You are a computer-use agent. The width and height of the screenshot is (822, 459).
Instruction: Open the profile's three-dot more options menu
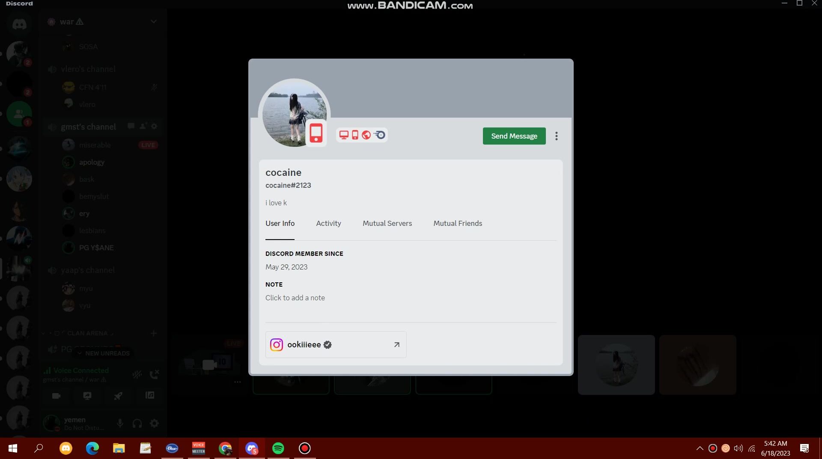(x=557, y=136)
